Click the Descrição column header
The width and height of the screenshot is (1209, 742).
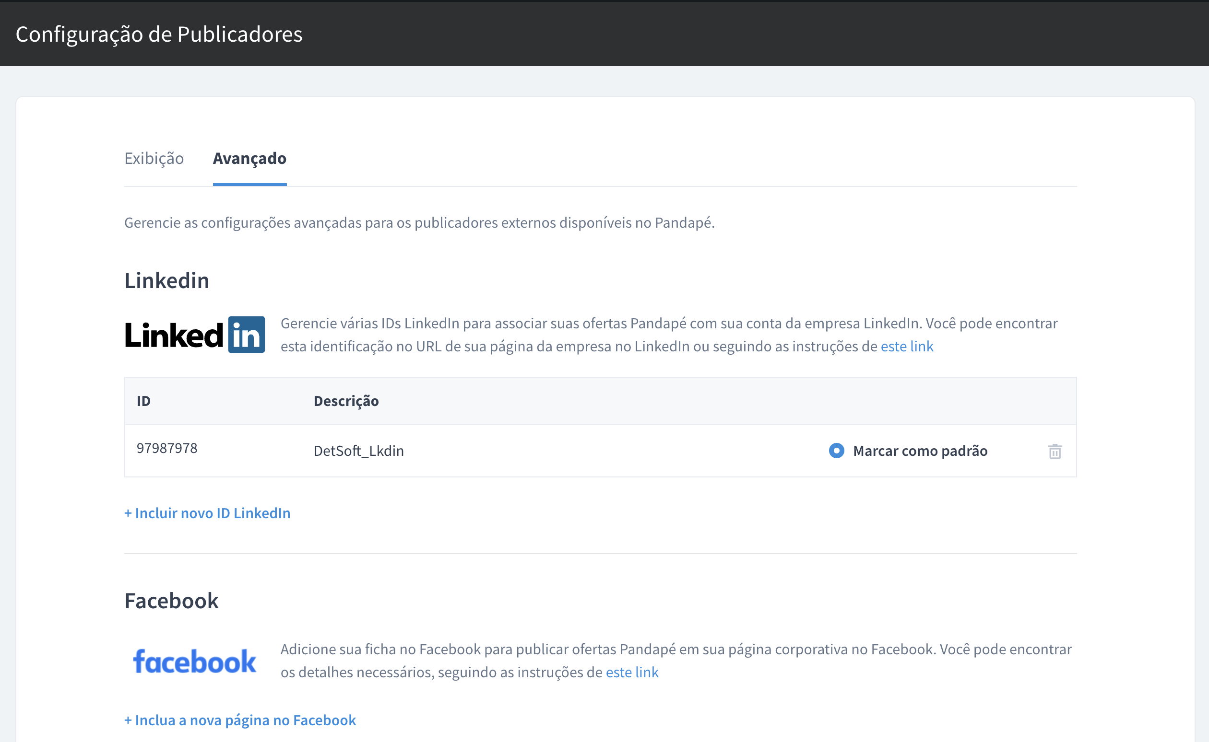click(346, 401)
